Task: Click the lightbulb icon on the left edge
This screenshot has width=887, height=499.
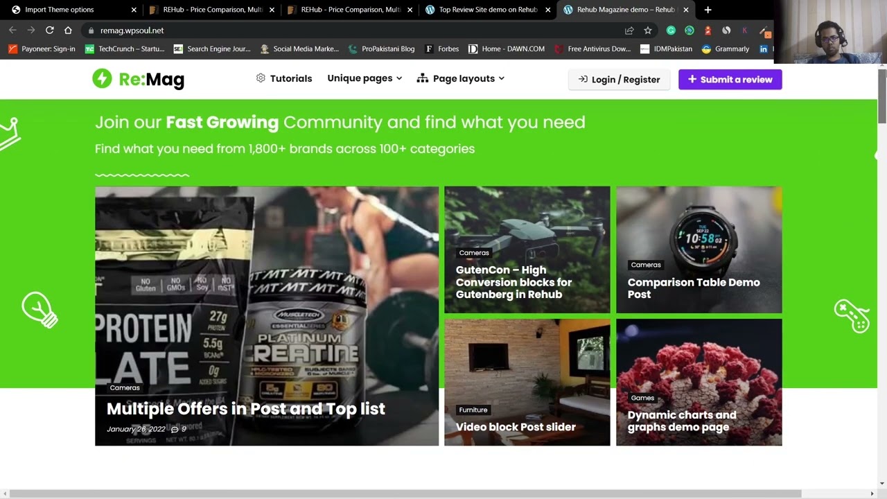Action: (39, 310)
